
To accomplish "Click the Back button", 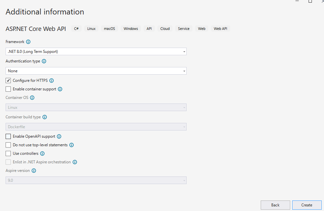I will [275, 205].
